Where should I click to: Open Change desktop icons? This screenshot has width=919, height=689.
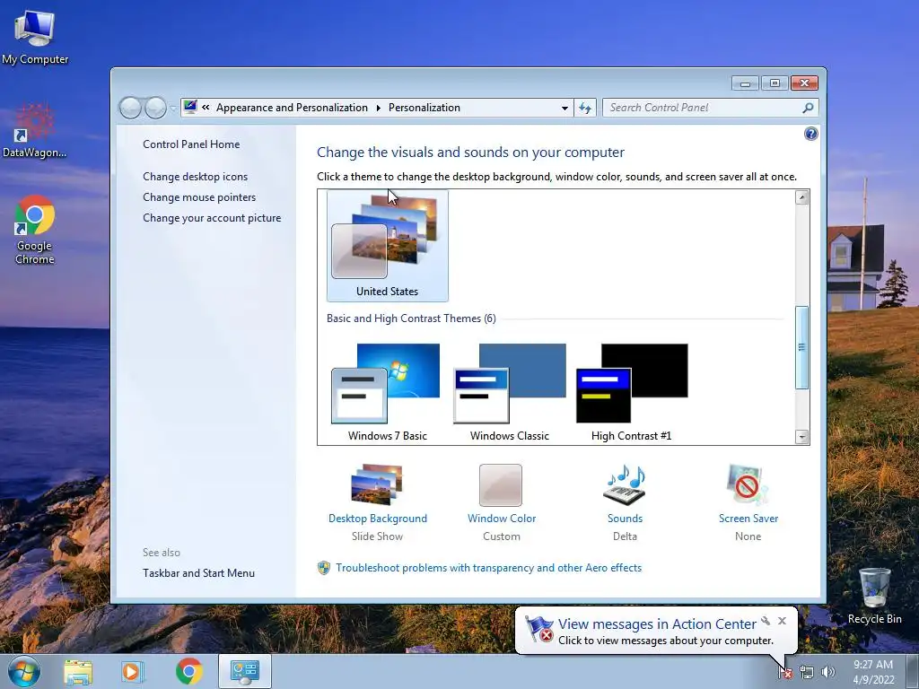(195, 177)
